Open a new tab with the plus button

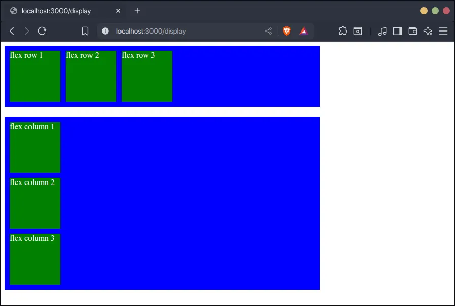tap(137, 11)
